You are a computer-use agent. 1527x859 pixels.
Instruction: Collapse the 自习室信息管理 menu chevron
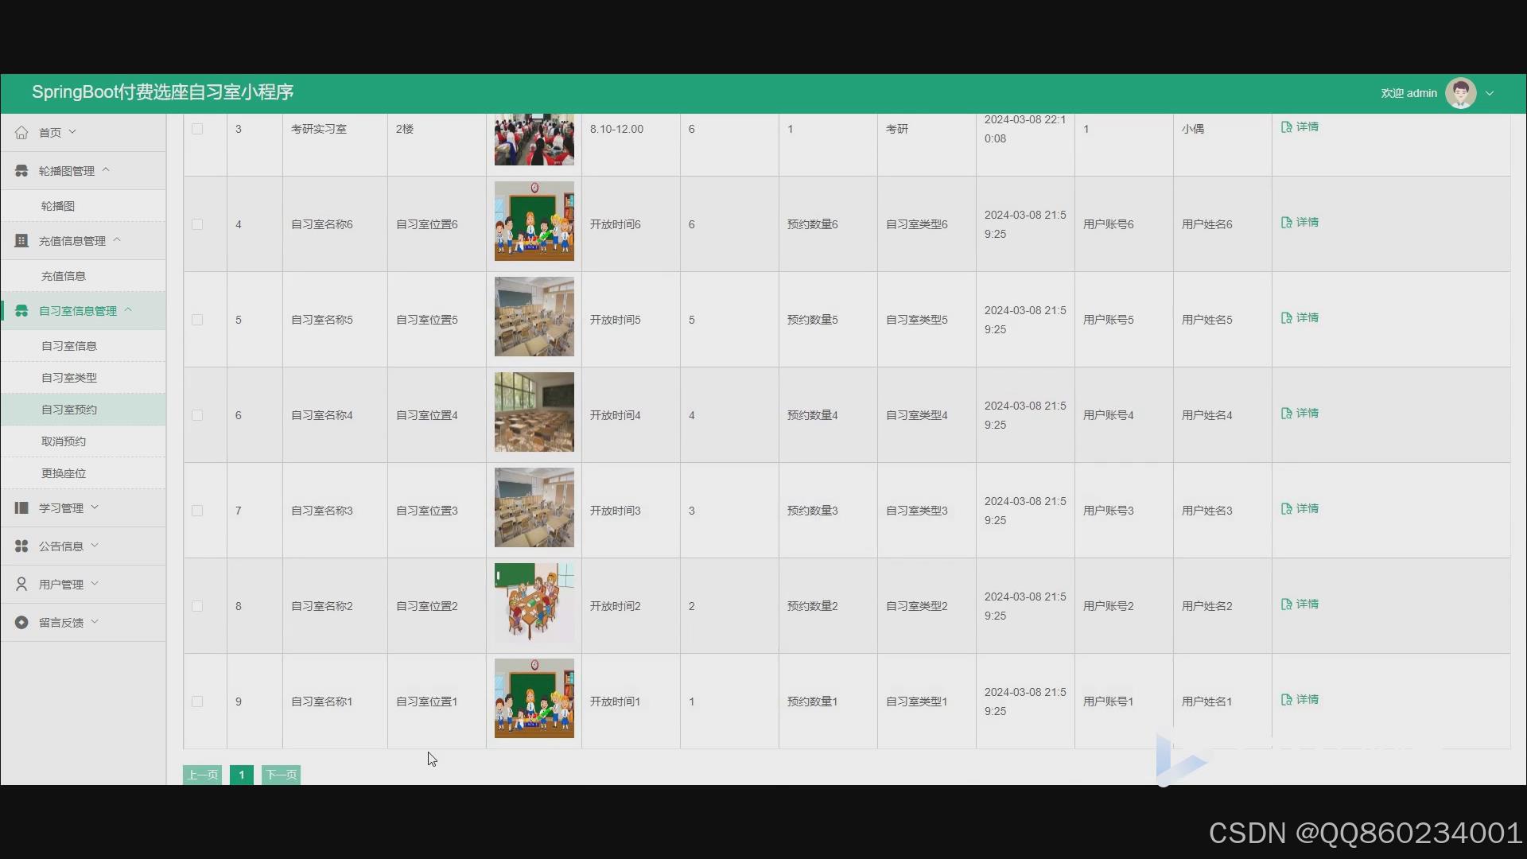click(x=128, y=310)
